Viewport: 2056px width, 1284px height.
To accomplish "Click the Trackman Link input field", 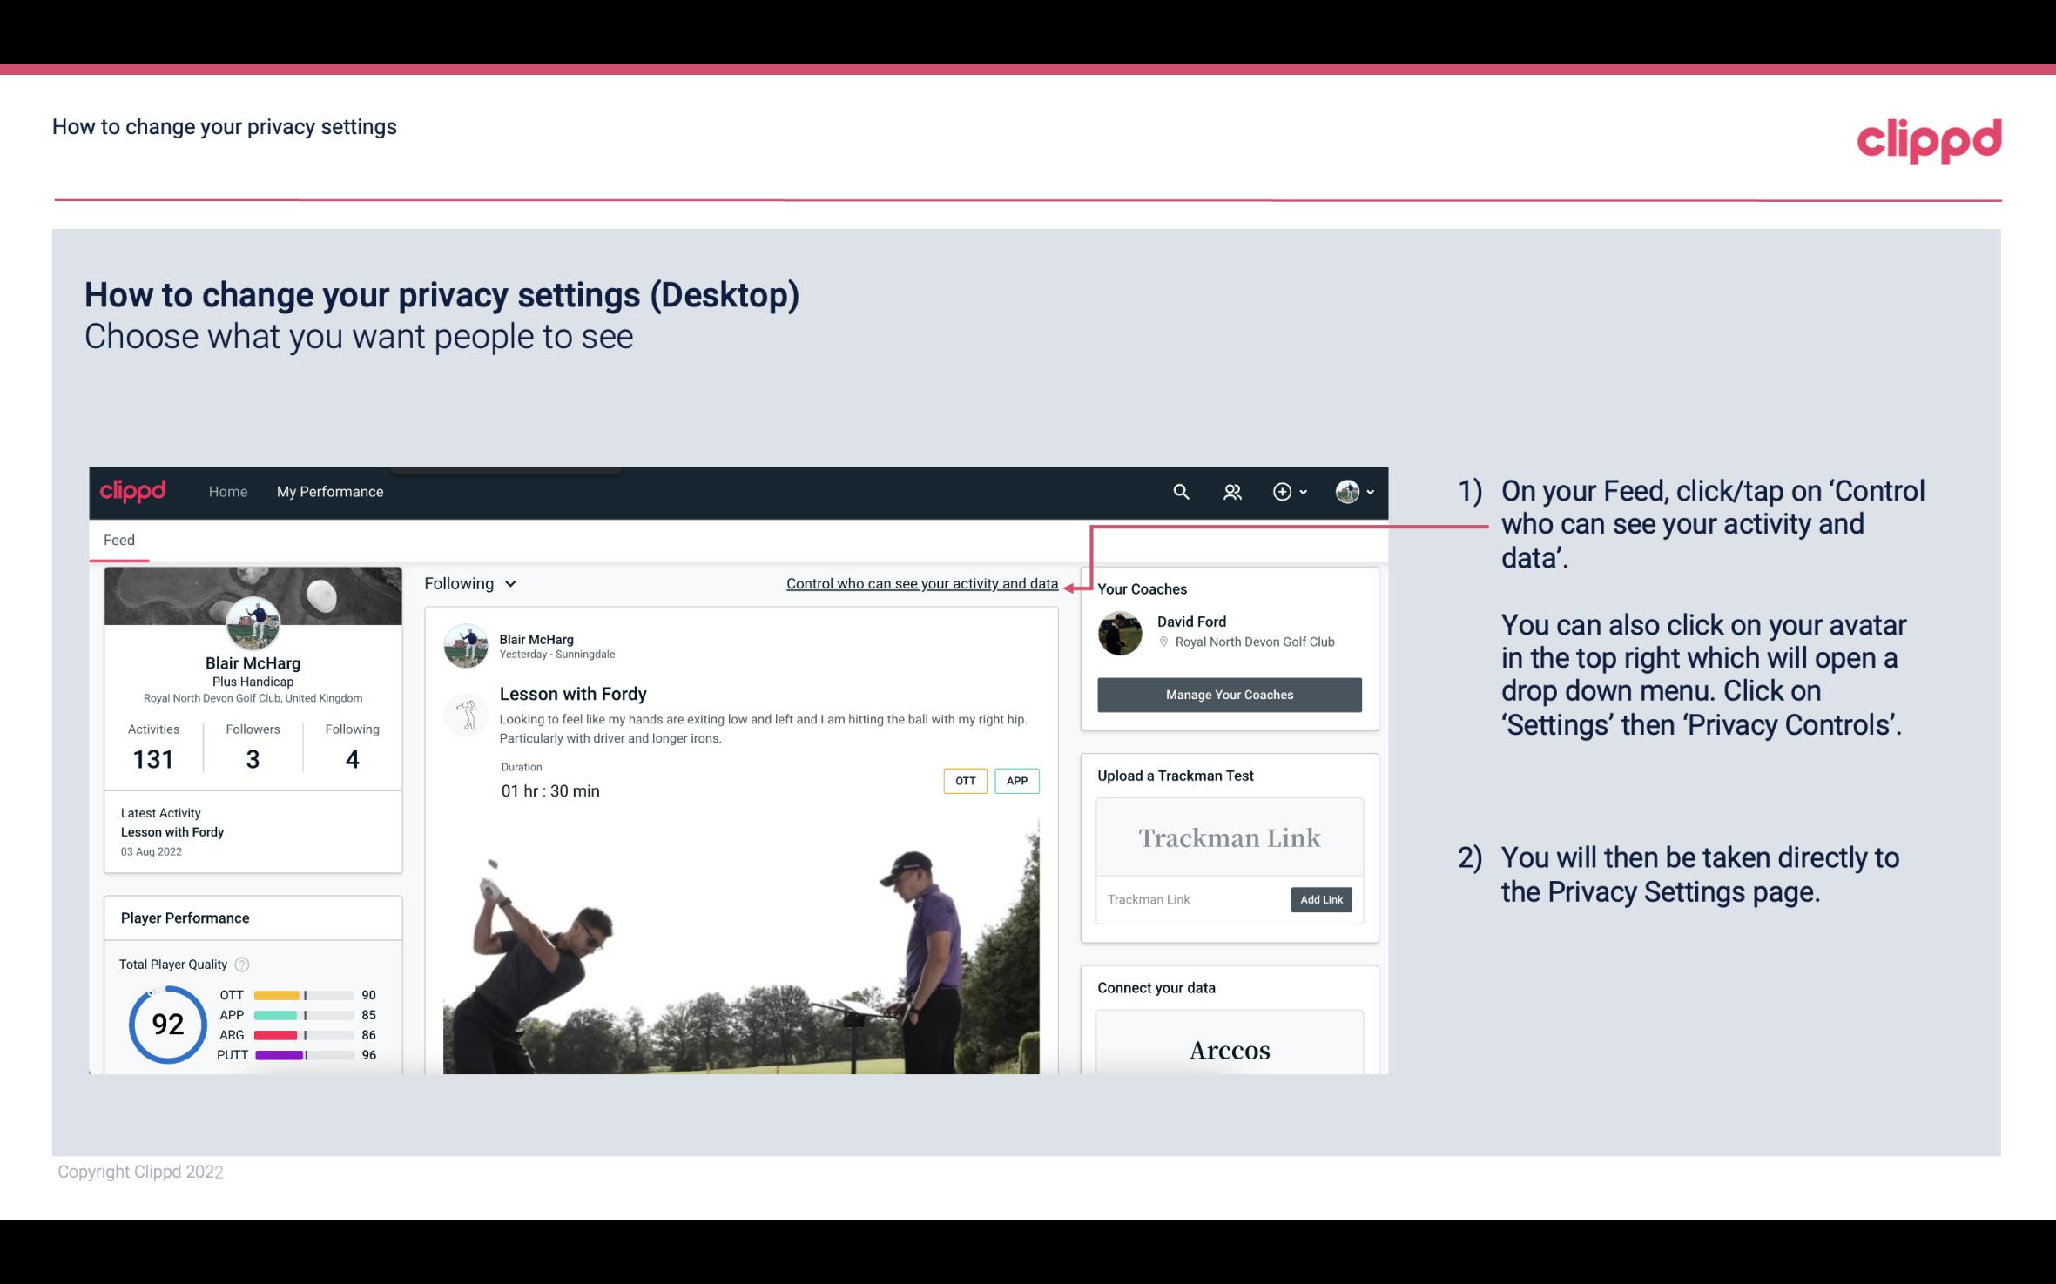I will click(x=1192, y=899).
